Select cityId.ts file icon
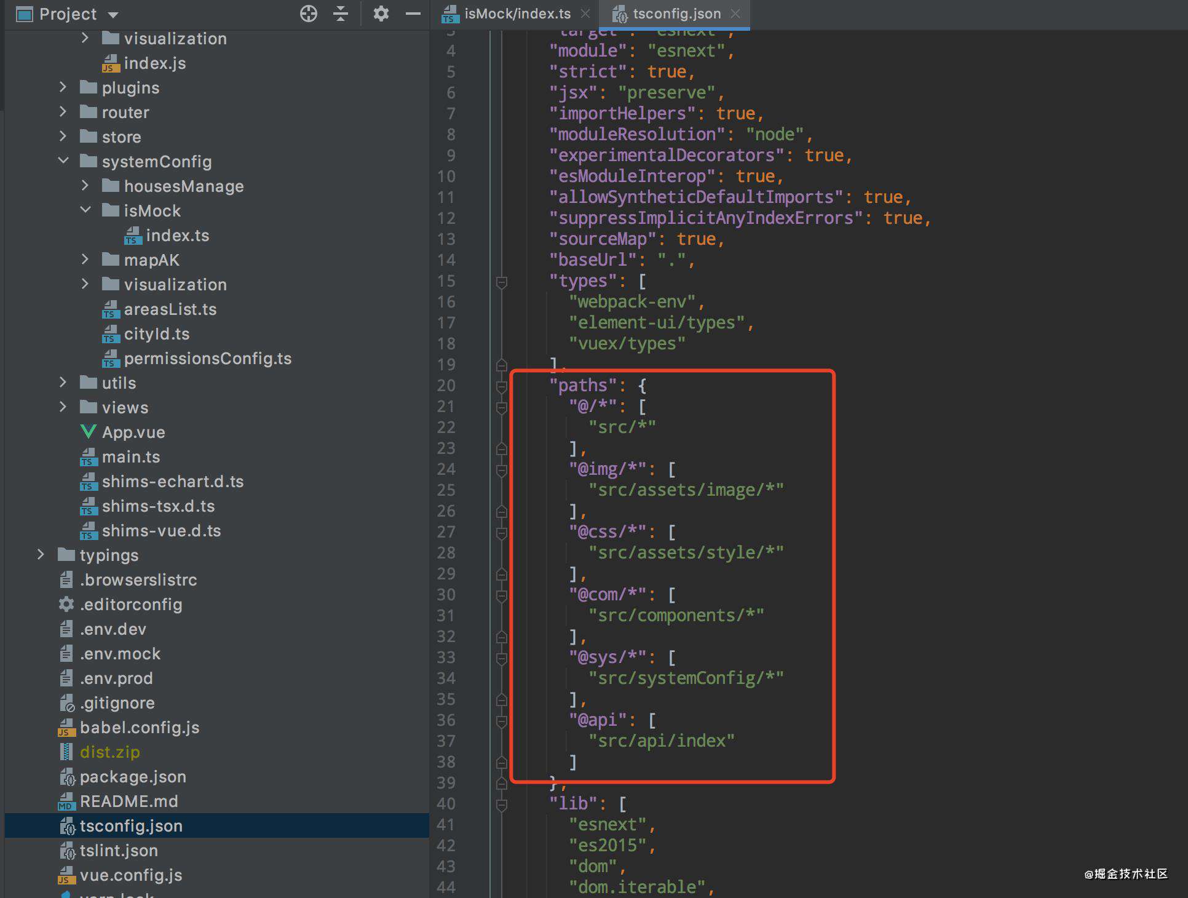 click(x=111, y=334)
